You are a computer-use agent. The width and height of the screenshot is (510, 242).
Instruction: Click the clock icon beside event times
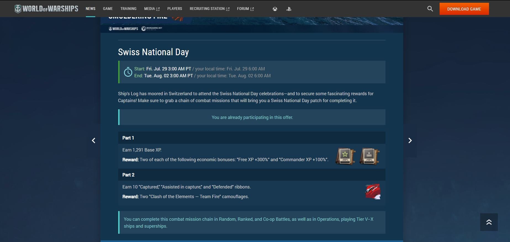128,72
